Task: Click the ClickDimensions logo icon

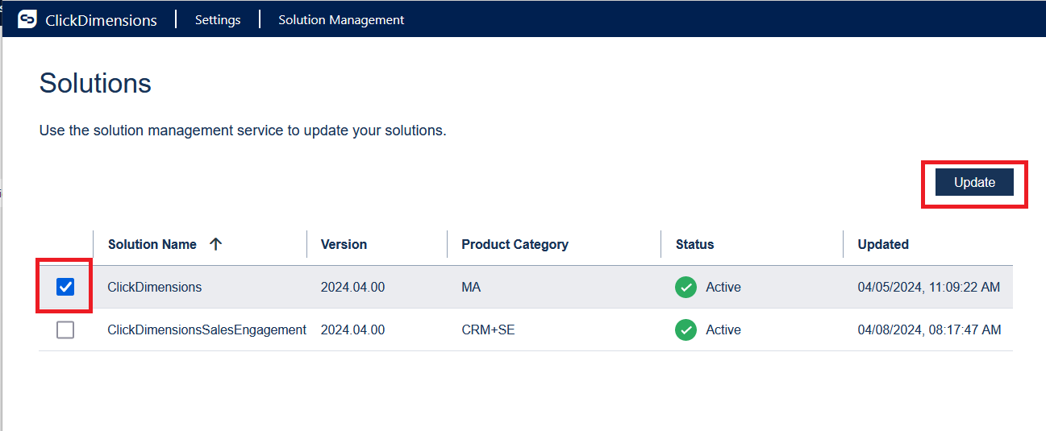Action: click(x=27, y=19)
